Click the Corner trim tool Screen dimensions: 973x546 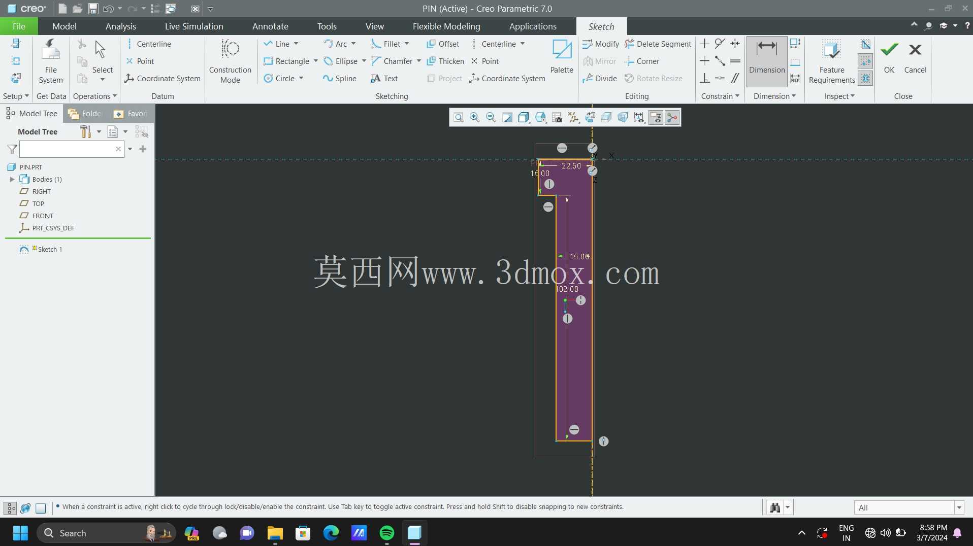642,61
